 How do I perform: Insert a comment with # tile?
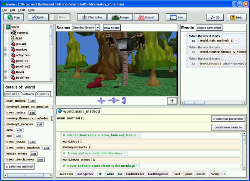(x=224, y=174)
